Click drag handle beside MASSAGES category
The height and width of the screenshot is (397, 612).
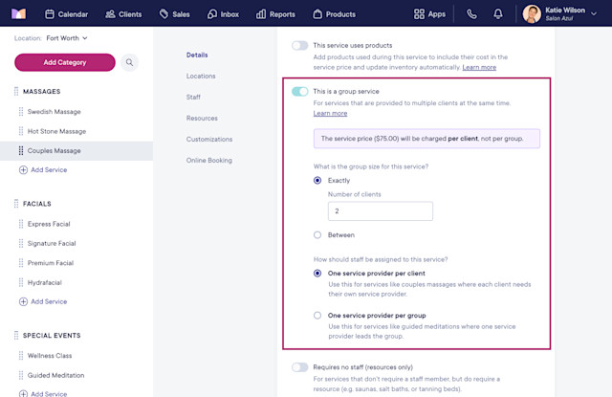[x=16, y=91]
